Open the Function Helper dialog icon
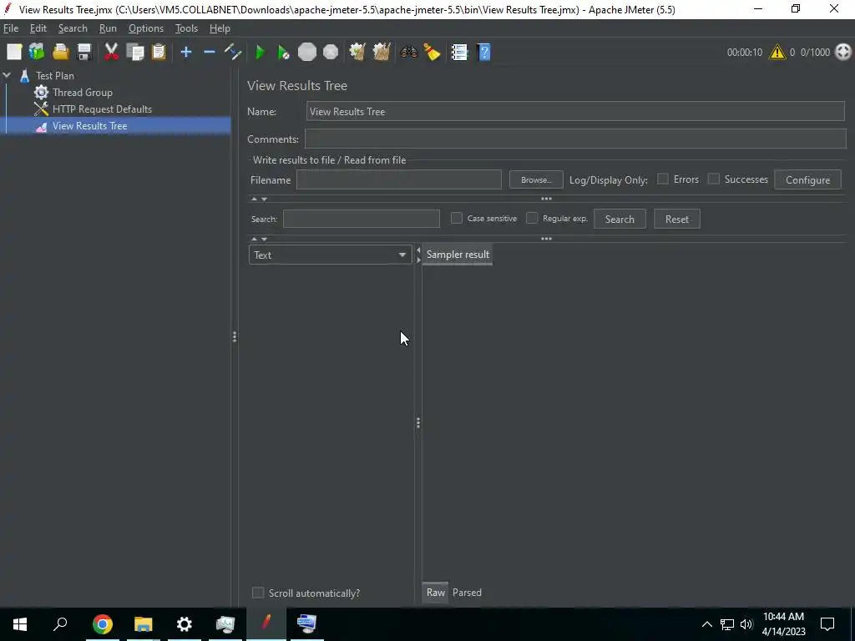Screen dimensions: 855x641 pyautogui.click(x=459, y=53)
